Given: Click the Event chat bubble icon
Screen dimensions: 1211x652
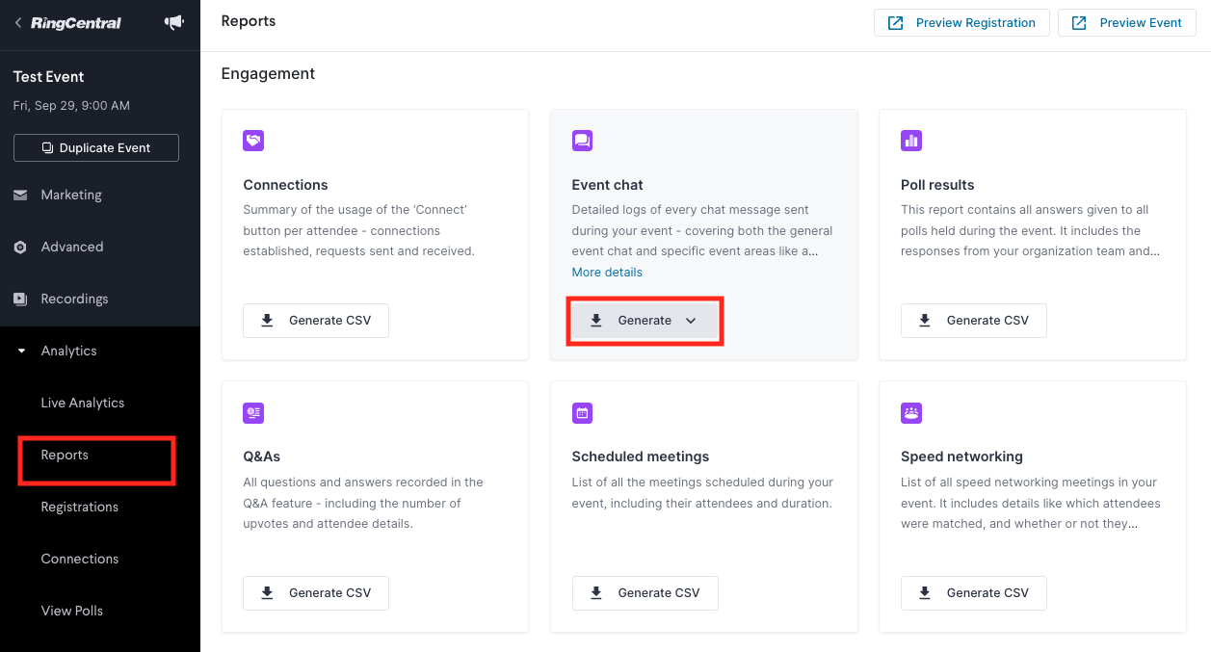Looking at the screenshot, I should tap(582, 141).
